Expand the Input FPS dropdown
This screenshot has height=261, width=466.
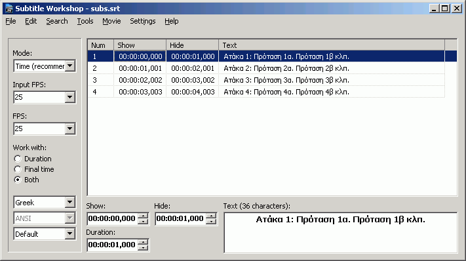pyautogui.click(x=70, y=97)
